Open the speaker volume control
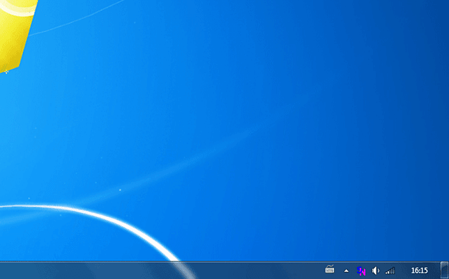 pyautogui.click(x=375, y=271)
